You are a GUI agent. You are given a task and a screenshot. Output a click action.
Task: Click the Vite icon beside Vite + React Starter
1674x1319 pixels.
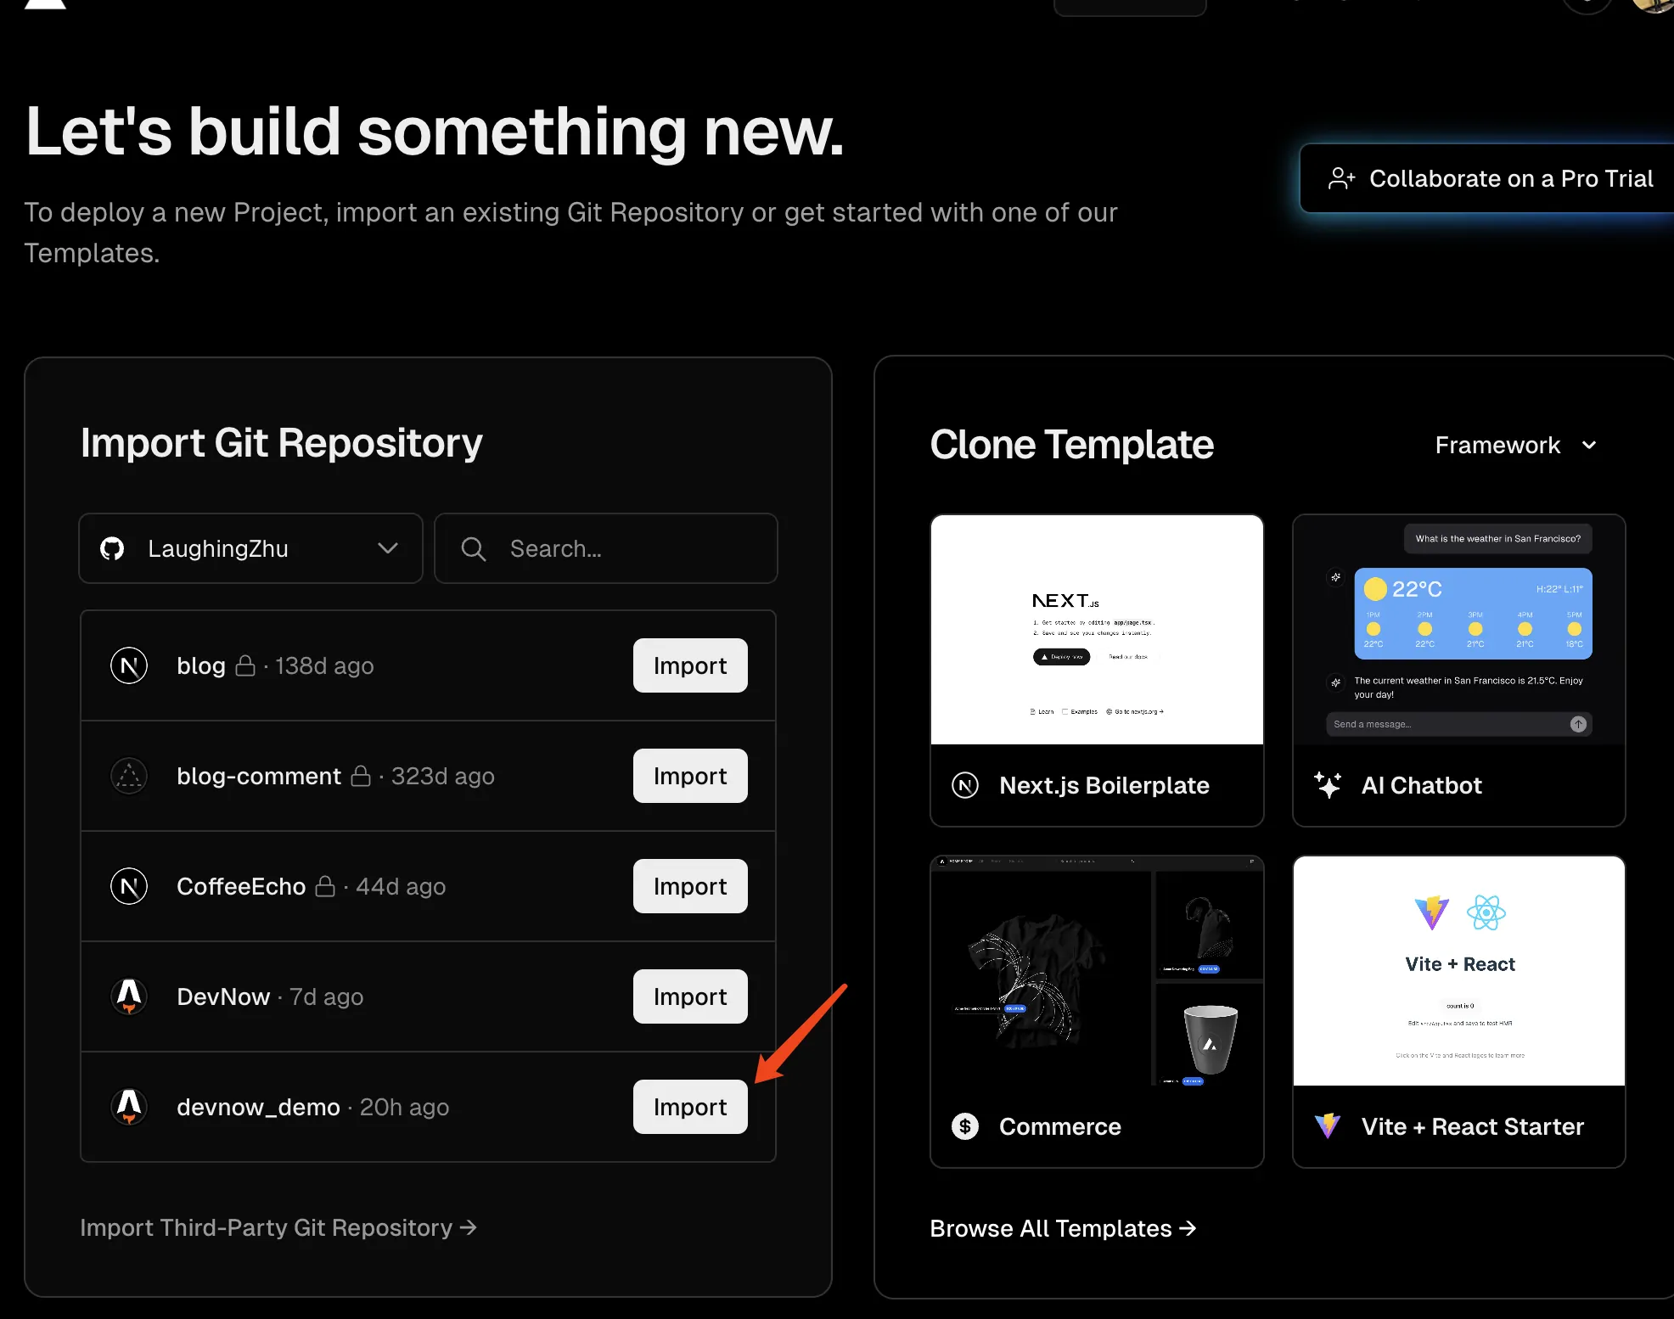pyautogui.click(x=1328, y=1126)
